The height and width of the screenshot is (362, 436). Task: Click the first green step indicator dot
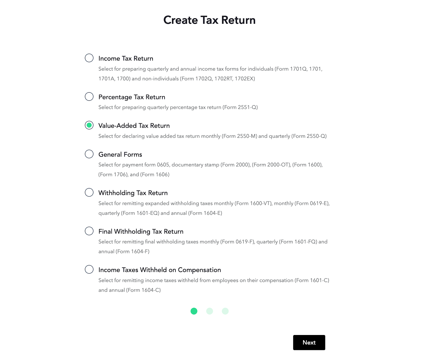click(194, 311)
